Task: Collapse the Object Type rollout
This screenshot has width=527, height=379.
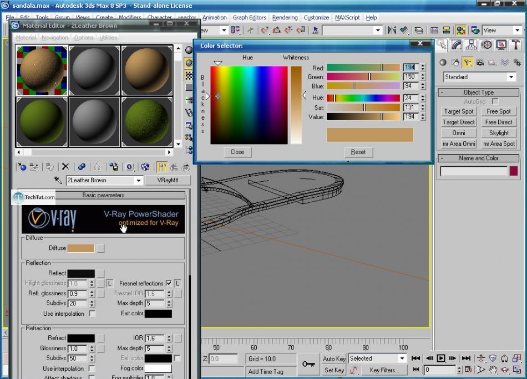Action: (x=479, y=93)
